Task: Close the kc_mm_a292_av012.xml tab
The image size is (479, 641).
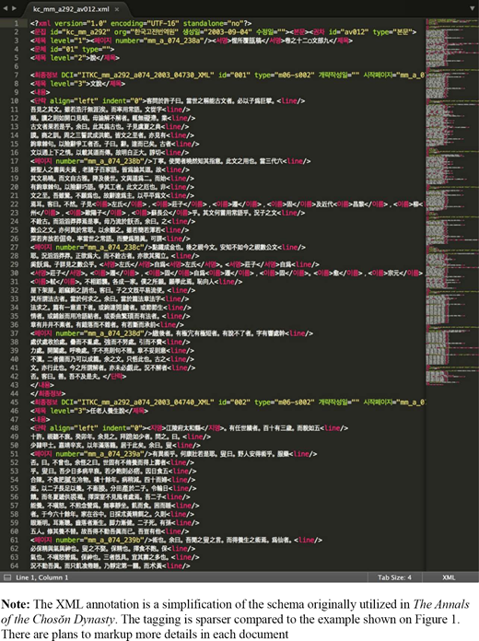Action: tap(117, 9)
